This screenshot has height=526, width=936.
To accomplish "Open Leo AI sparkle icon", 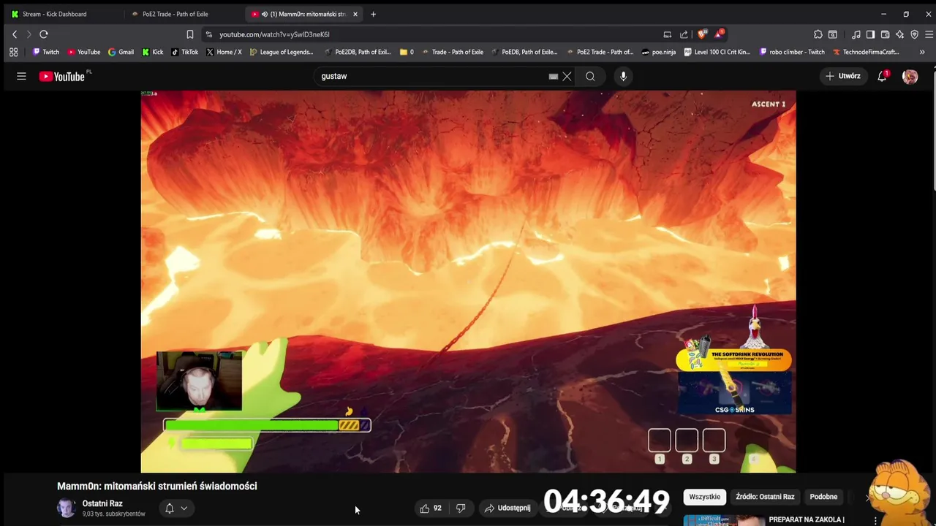I will [899, 34].
